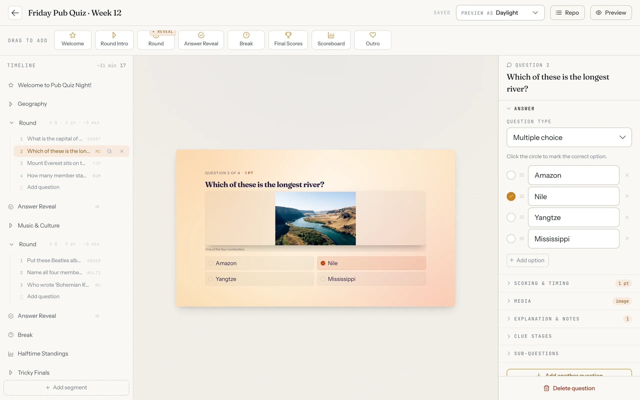Click the Scoreboard chart chip
Viewport: 640px width, 400px height.
pos(331,40)
